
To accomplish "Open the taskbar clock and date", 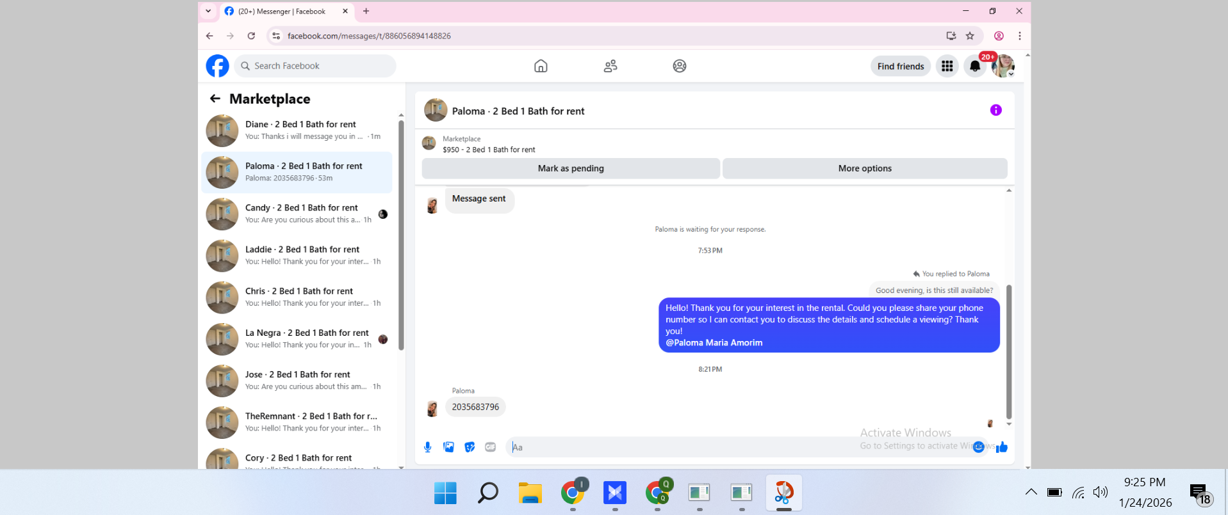I will coord(1145,492).
